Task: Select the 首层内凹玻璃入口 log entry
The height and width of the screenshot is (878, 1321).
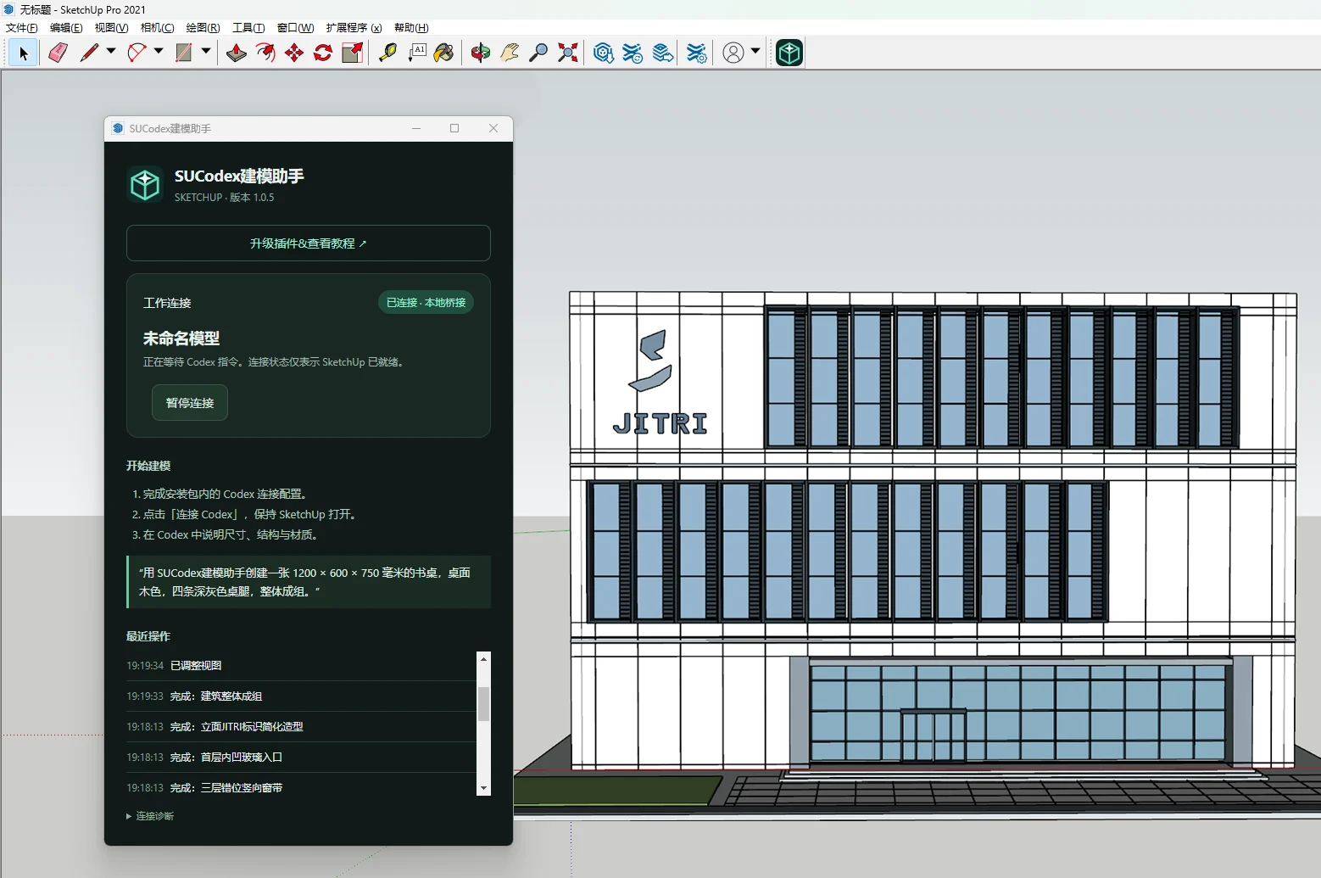Action: coord(301,758)
